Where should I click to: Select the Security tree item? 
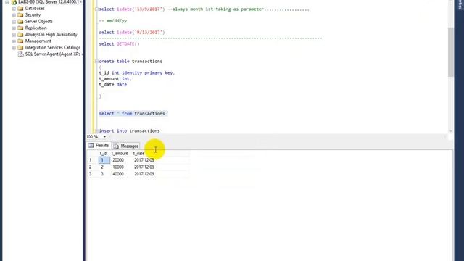click(x=33, y=15)
